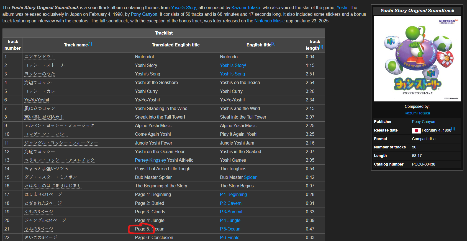The height and width of the screenshot is (241, 467).
Task: Click translated title Sneak into the Tall Tower!
Action: (x=160, y=117)
